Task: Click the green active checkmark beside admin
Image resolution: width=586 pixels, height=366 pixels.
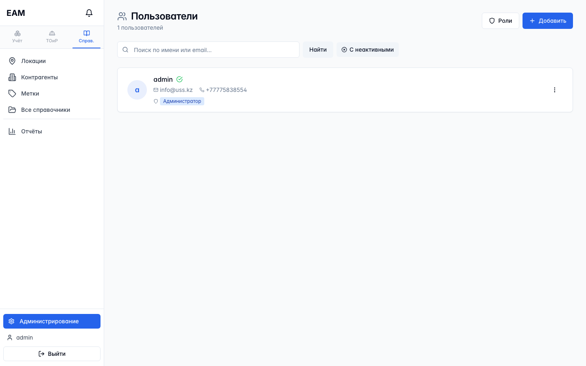Action: [x=179, y=79]
